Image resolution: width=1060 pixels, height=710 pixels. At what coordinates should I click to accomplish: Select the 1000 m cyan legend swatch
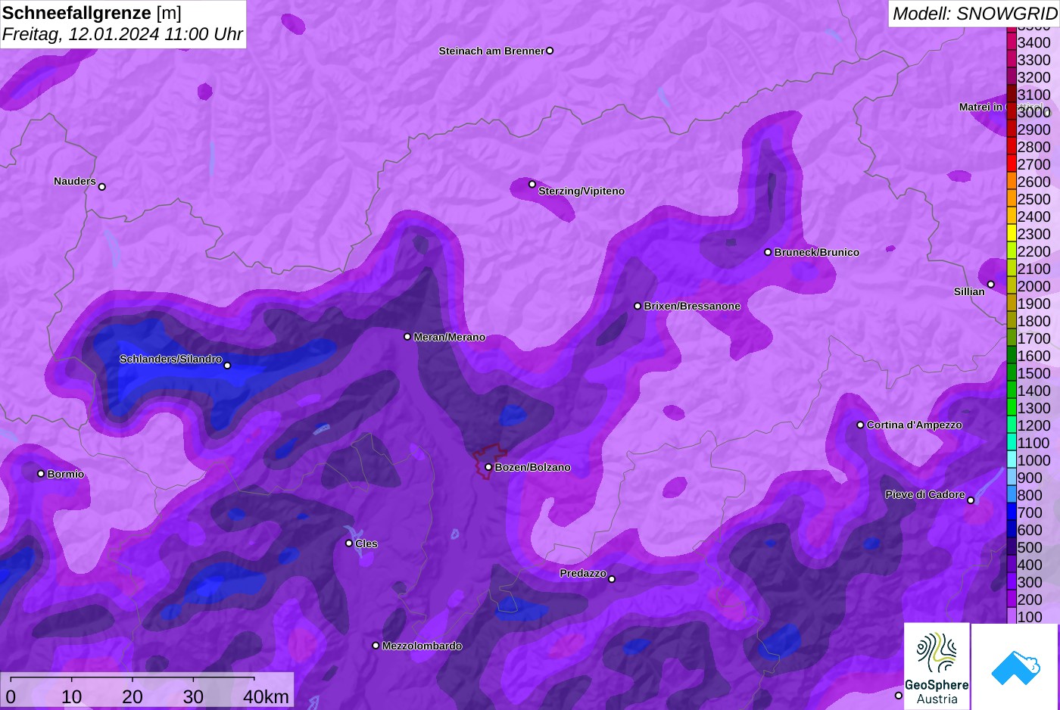coord(1012,459)
